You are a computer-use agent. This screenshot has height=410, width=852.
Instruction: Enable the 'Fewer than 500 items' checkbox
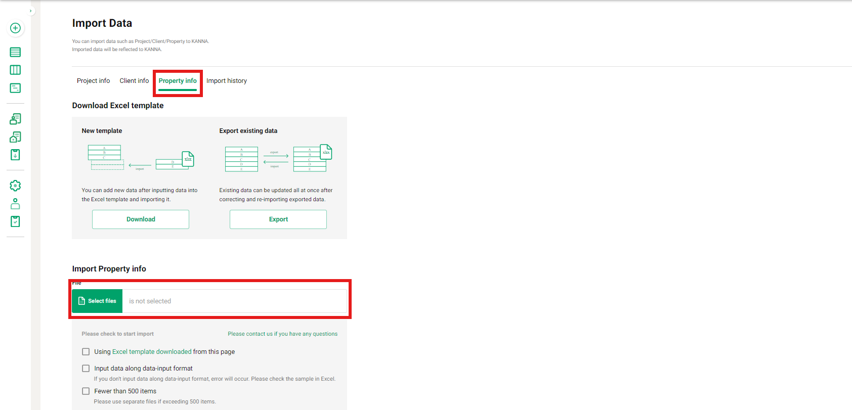[x=86, y=391]
